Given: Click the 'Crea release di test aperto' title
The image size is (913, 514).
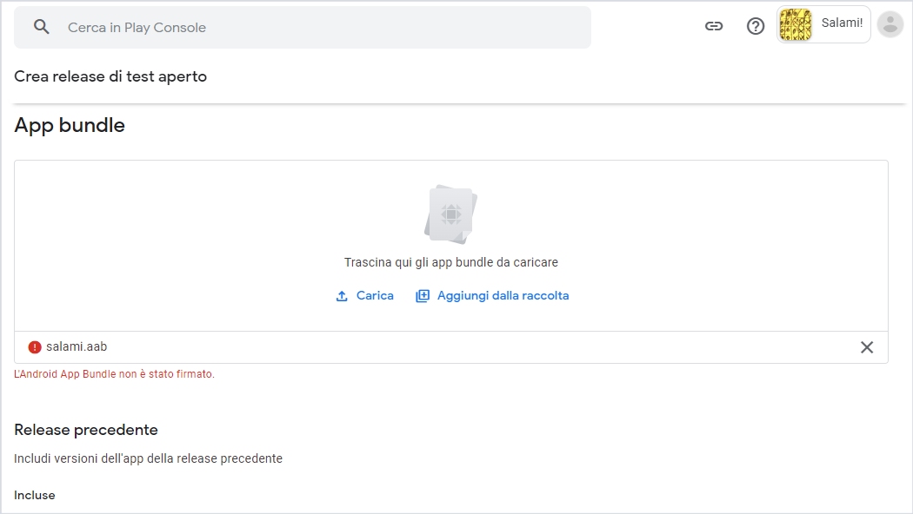Looking at the screenshot, I should (x=110, y=76).
